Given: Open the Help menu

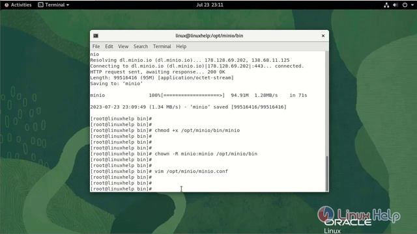Looking at the screenshot, I should click(x=181, y=46).
